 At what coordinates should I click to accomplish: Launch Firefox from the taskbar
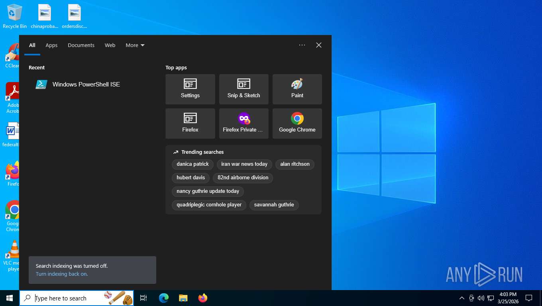[203, 298]
